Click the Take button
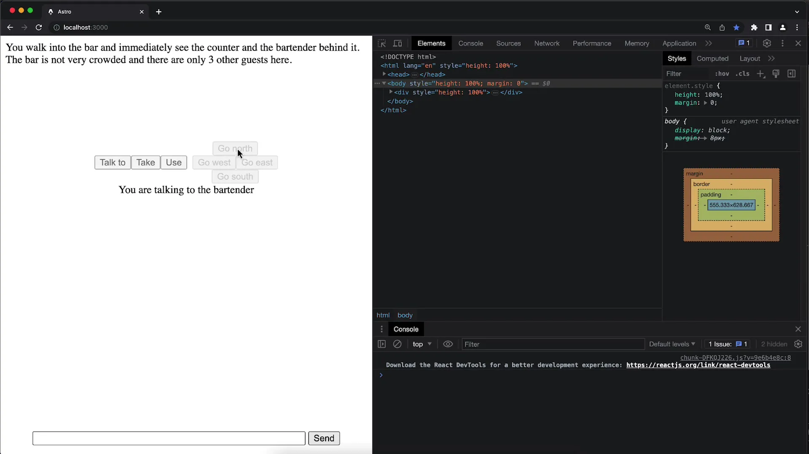The width and height of the screenshot is (809, 454). tap(146, 163)
